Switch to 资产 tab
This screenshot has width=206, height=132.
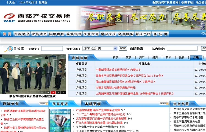tap(142, 57)
